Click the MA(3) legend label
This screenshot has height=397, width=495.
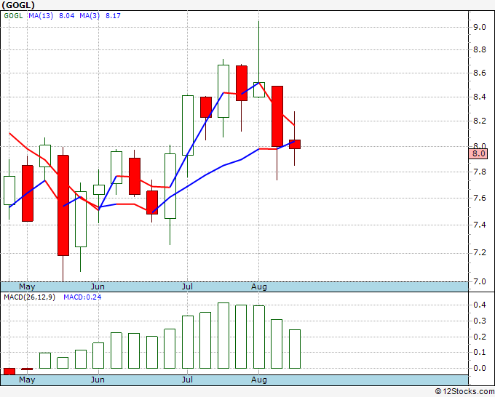90,16
